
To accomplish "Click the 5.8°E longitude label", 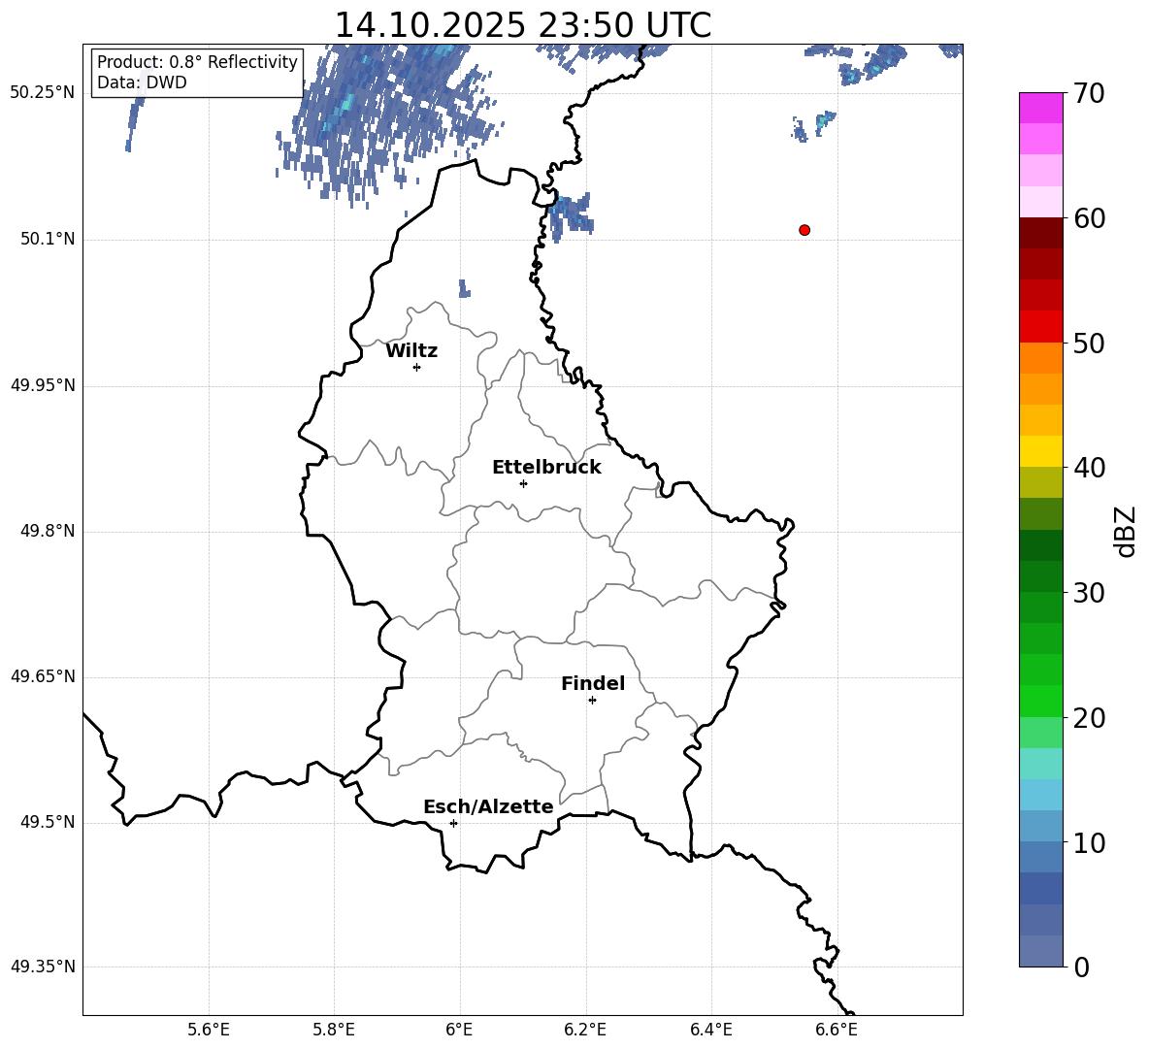I will click(x=334, y=1030).
